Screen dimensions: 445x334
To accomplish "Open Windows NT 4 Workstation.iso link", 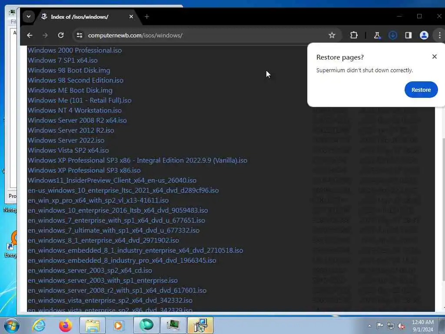I will tap(75, 110).
